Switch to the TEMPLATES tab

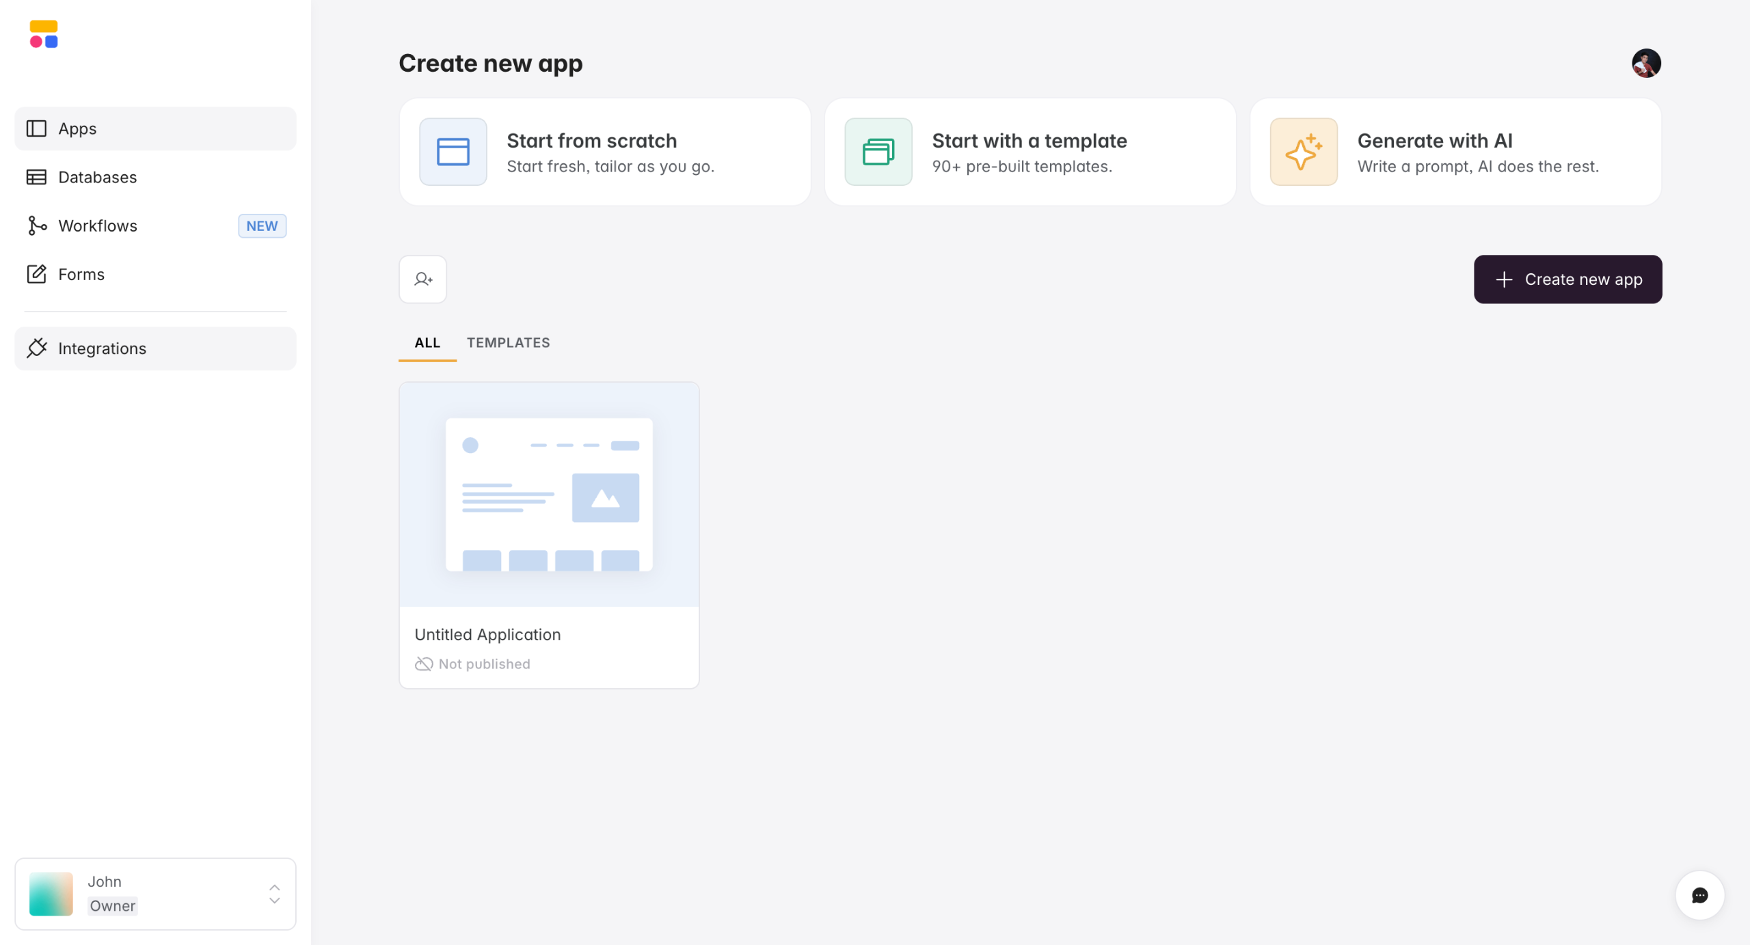[508, 343]
